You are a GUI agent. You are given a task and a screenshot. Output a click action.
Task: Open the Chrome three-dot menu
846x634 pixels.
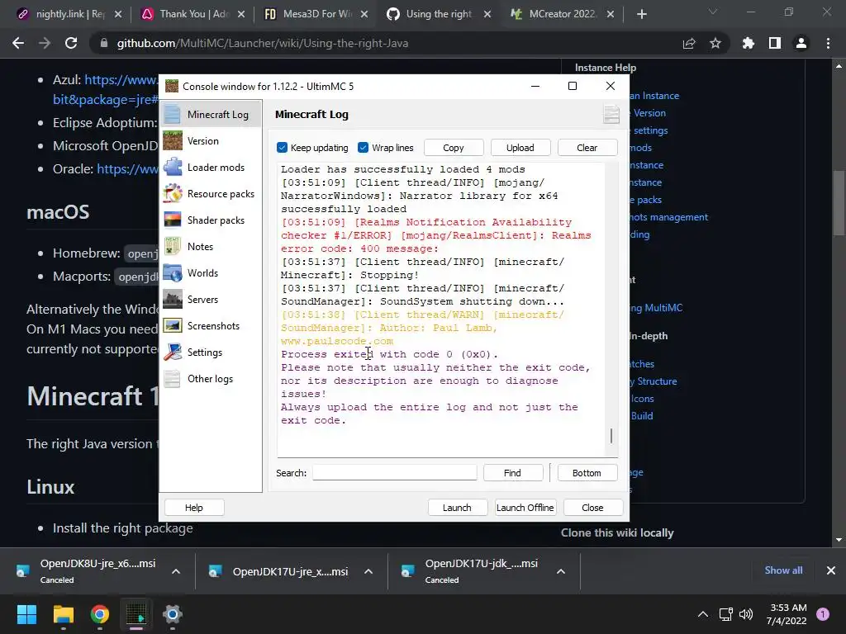pyautogui.click(x=828, y=43)
